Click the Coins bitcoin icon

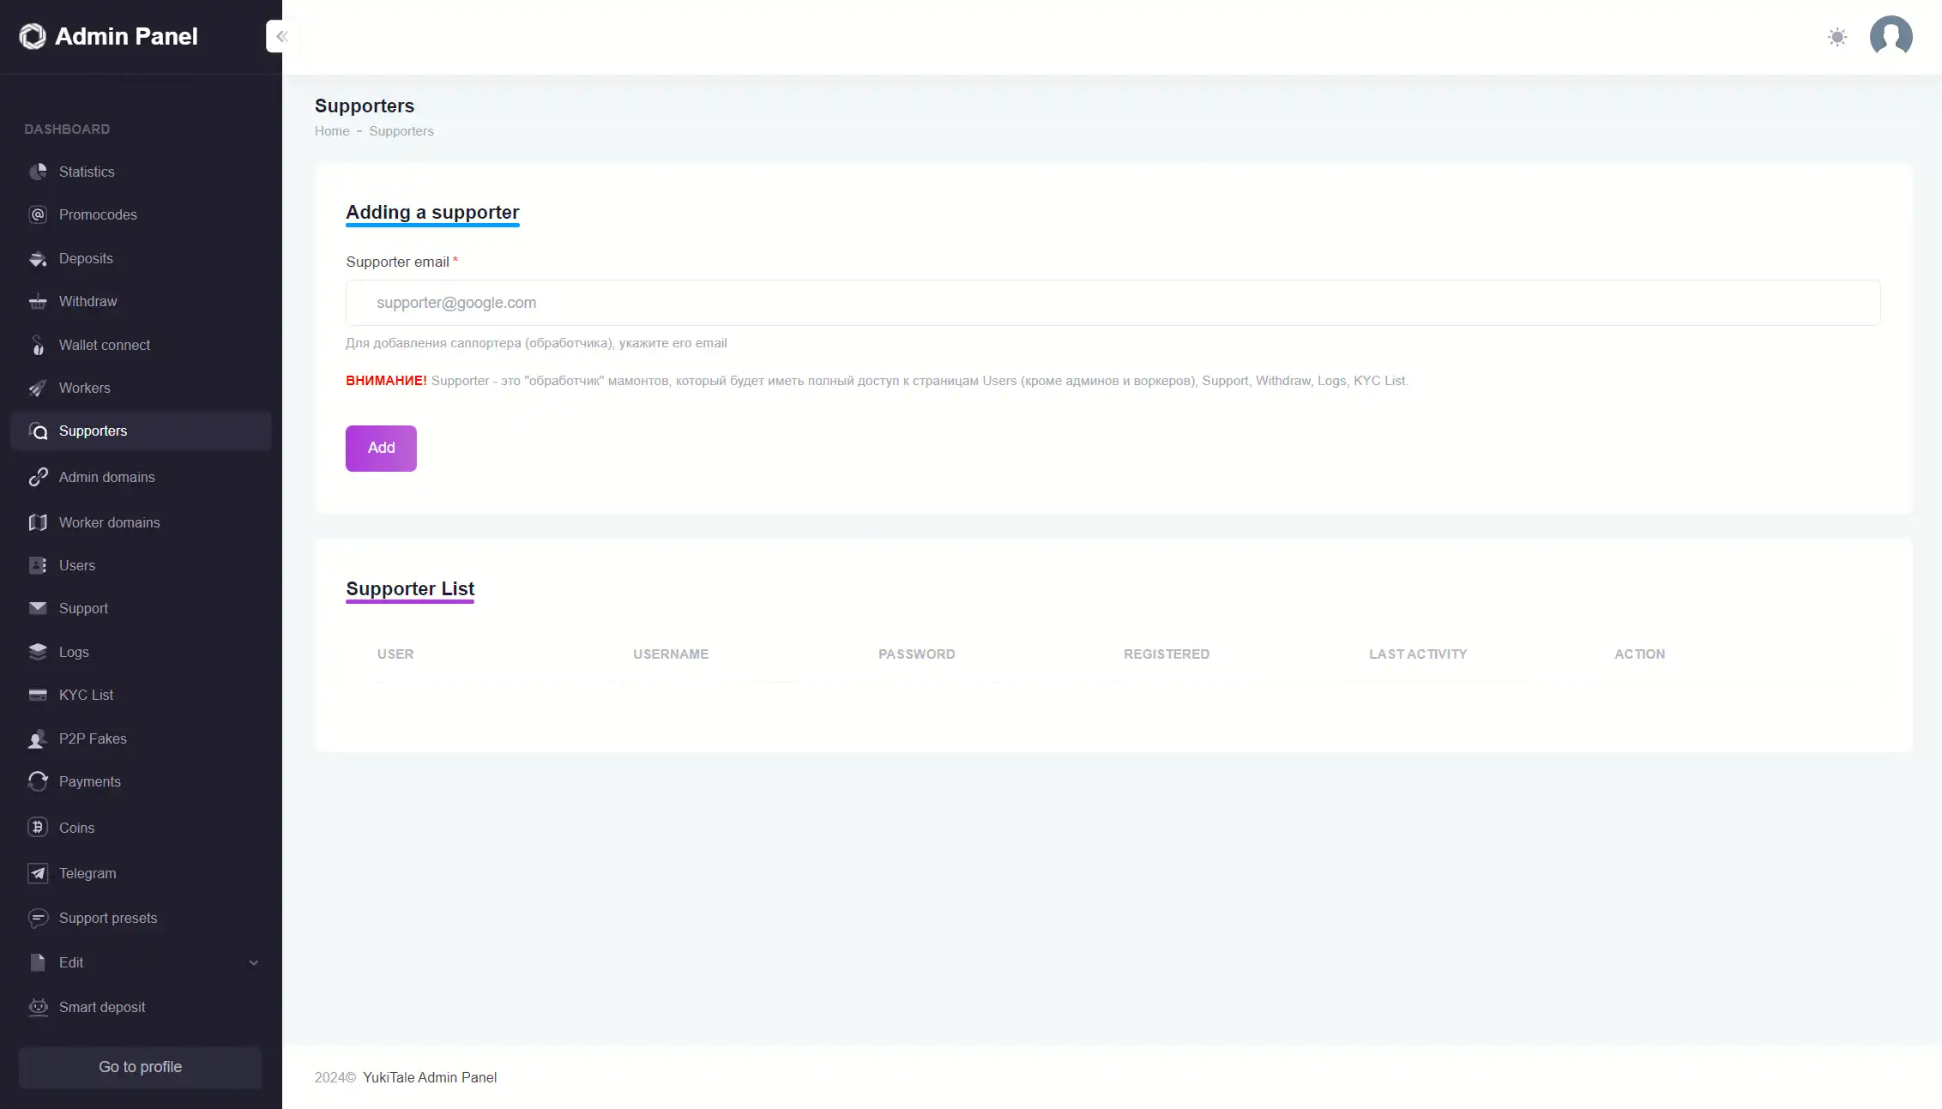38,828
